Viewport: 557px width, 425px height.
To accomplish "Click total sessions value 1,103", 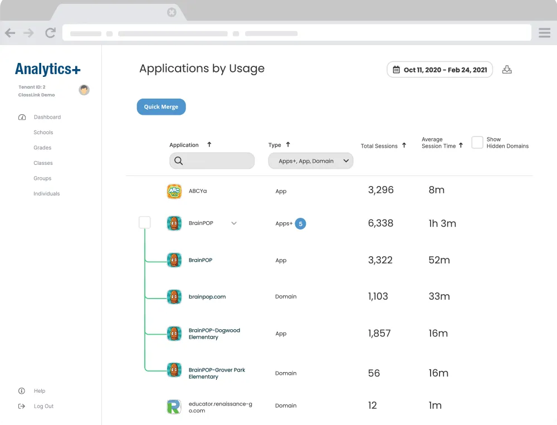I will coord(378,296).
